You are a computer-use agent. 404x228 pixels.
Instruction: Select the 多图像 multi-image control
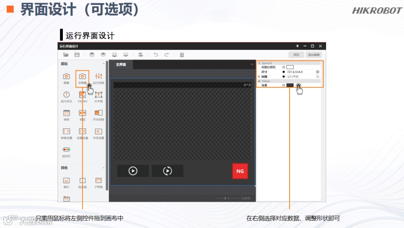pos(82,78)
